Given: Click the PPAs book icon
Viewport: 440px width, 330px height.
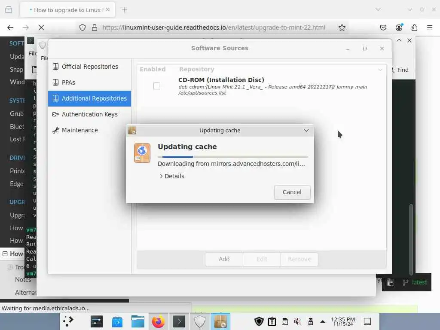Looking at the screenshot, I should tap(55, 82).
